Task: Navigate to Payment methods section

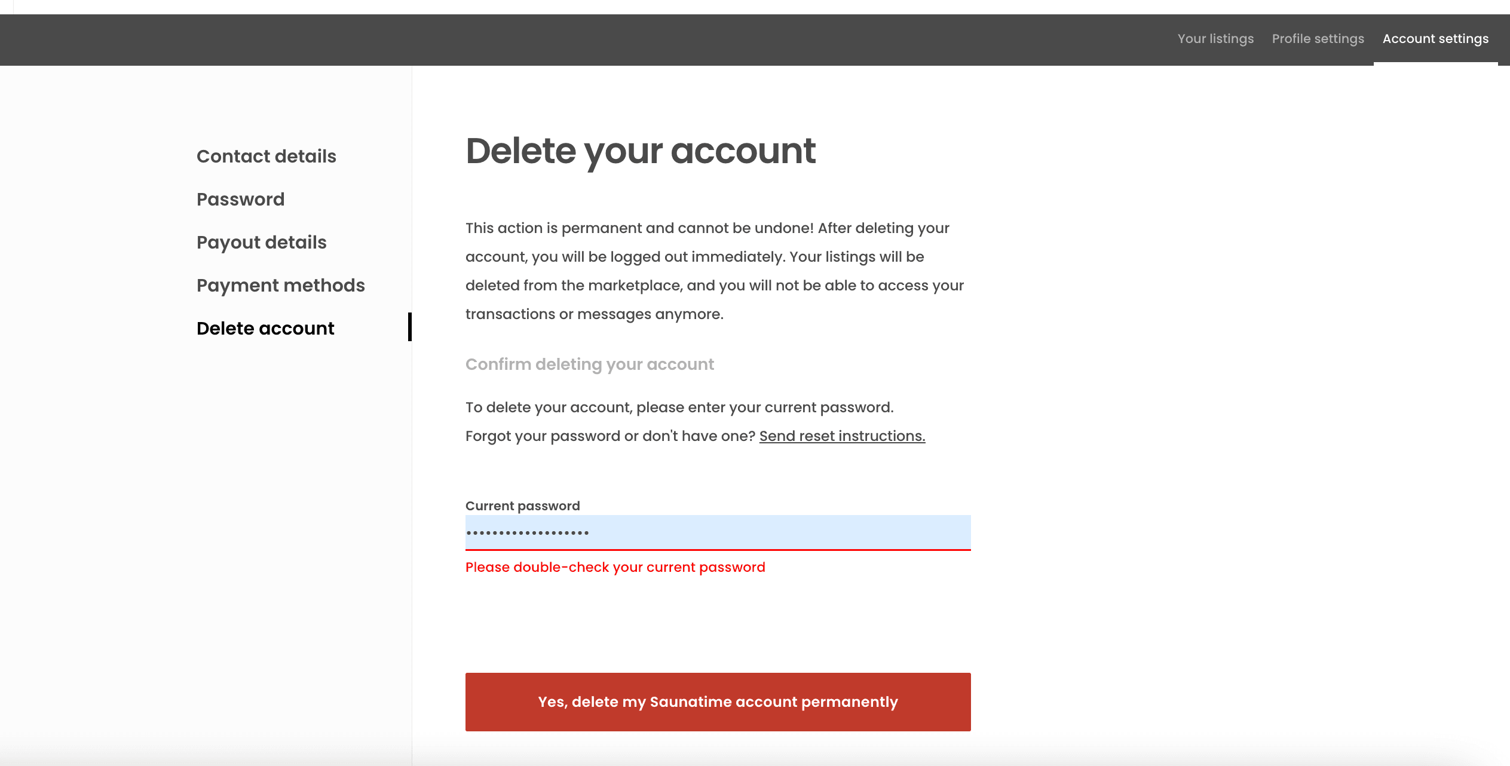Action: (281, 285)
